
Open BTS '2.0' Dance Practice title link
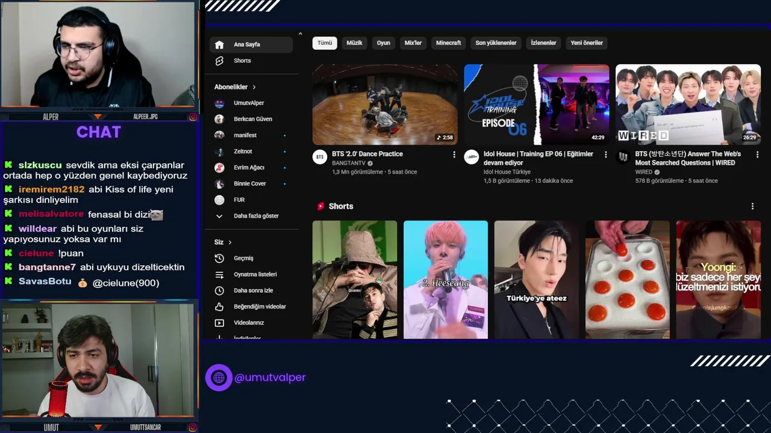[x=367, y=154]
